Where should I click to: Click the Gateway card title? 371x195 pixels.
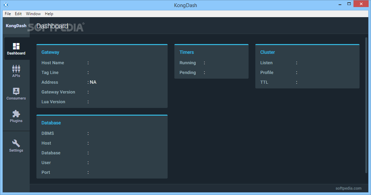(50, 52)
